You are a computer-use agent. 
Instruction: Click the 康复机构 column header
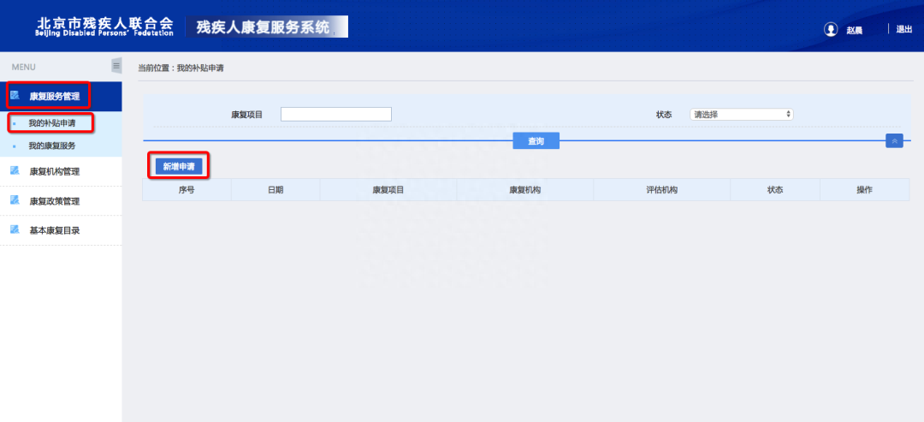point(525,190)
